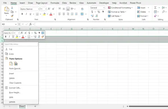Click the Fill down icon in Editing
This screenshot has height=109, width=168.
[x=155, y=12]
